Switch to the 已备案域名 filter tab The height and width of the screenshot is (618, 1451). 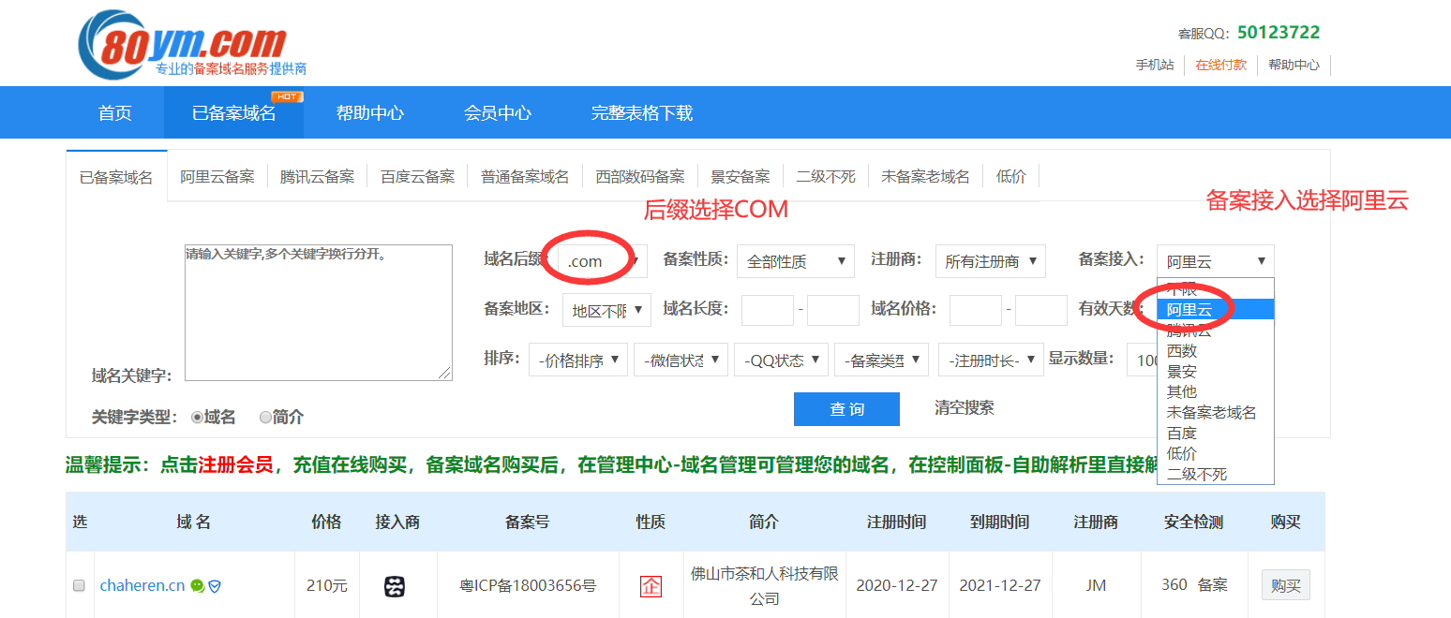(116, 177)
